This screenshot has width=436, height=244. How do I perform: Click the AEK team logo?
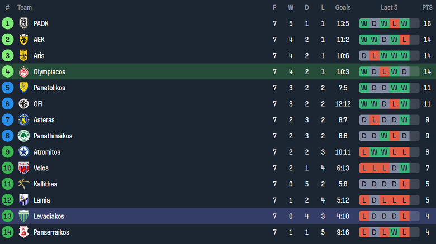coord(23,40)
